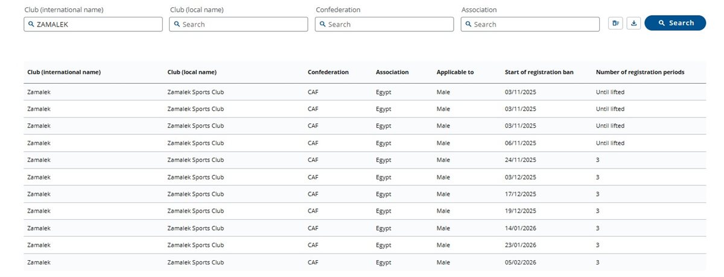Click the Number of registration periods column header

pos(640,72)
